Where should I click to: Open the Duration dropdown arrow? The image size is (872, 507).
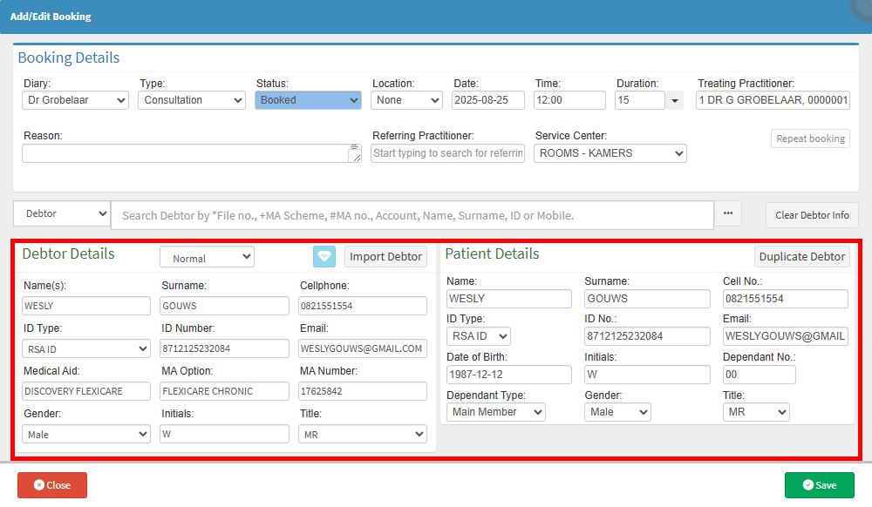pyautogui.click(x=675, y=101)
